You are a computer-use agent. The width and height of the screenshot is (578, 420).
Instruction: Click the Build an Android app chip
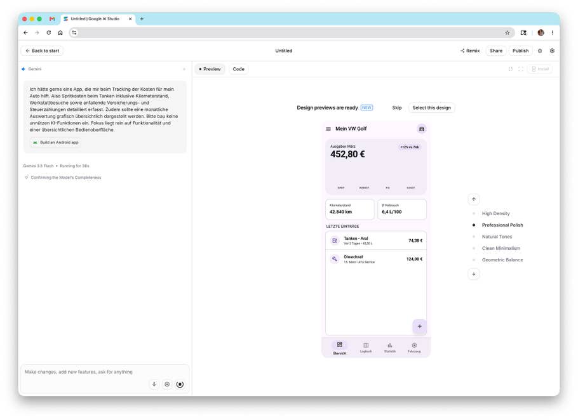(x=55, y=143)
